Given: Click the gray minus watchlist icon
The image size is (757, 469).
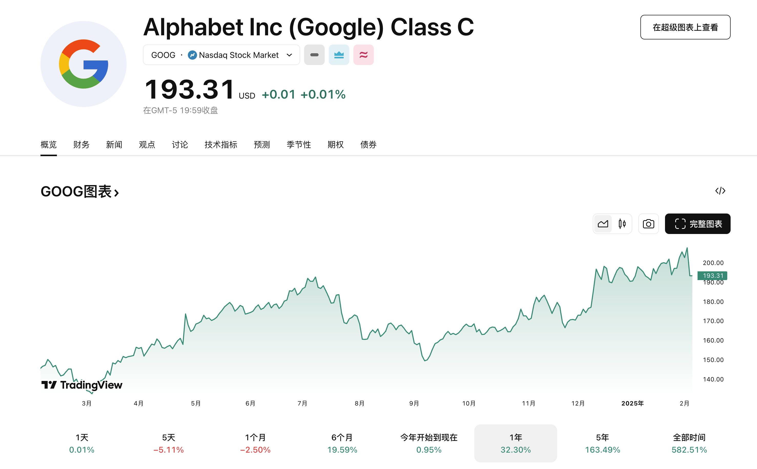Looking at the screenshot, I should [314, 55].
